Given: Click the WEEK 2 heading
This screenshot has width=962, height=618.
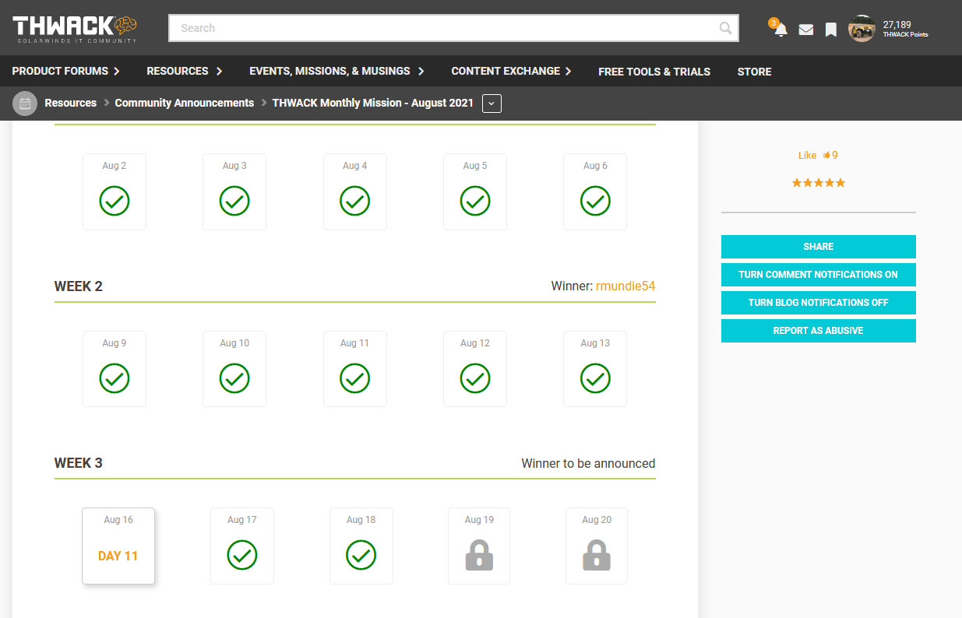Looking at the screenshot, I should 79,286.
